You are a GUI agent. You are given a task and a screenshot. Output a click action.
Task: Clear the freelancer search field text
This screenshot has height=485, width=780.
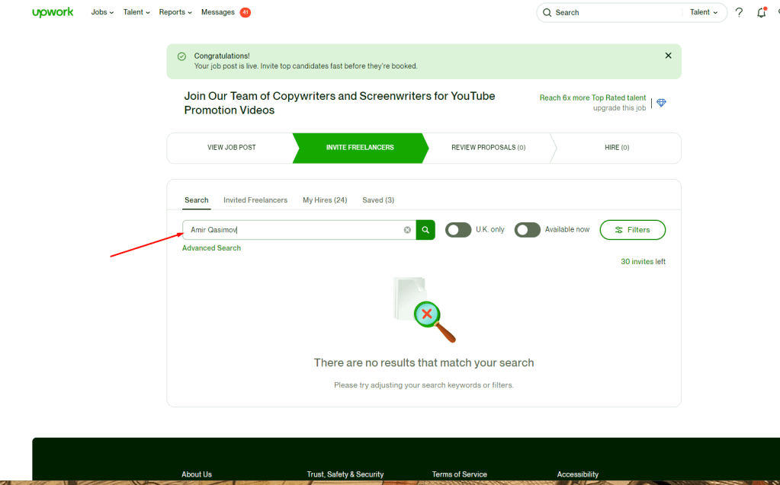(x=407, y=230)
